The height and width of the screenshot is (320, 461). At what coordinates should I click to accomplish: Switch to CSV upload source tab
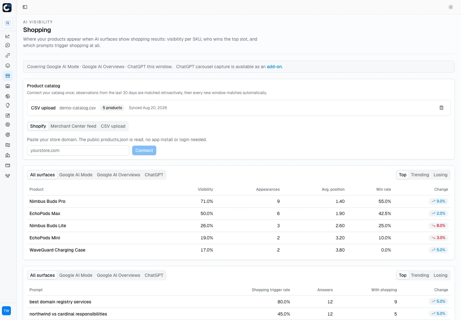tap(113, 126)
